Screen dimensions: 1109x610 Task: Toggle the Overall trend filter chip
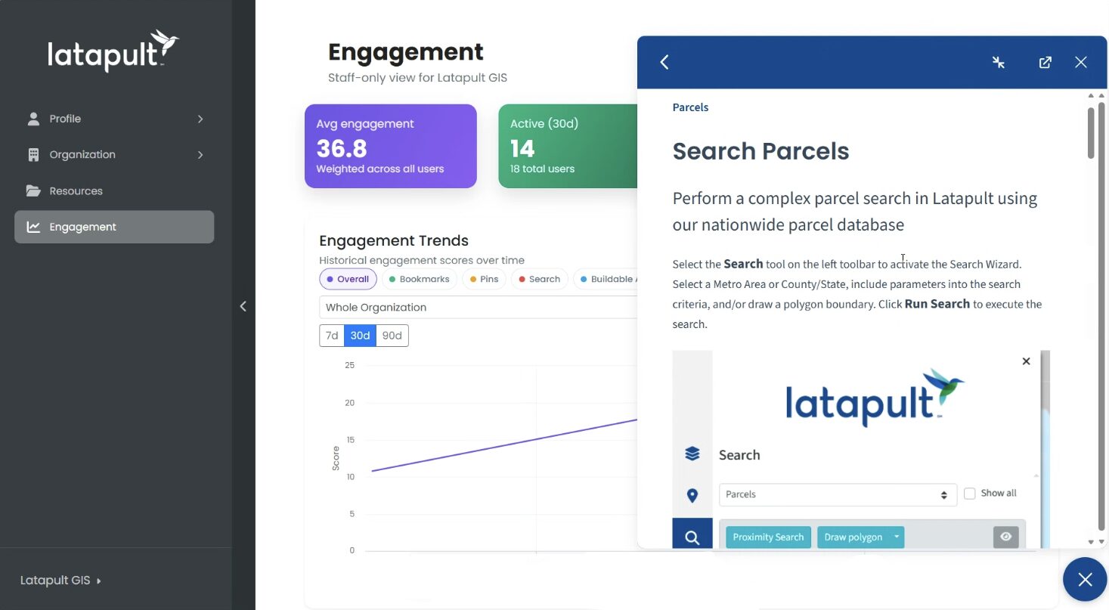348,279
